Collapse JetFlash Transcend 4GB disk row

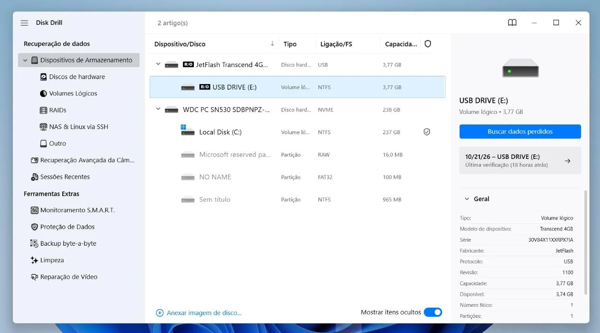click(158, 64)
